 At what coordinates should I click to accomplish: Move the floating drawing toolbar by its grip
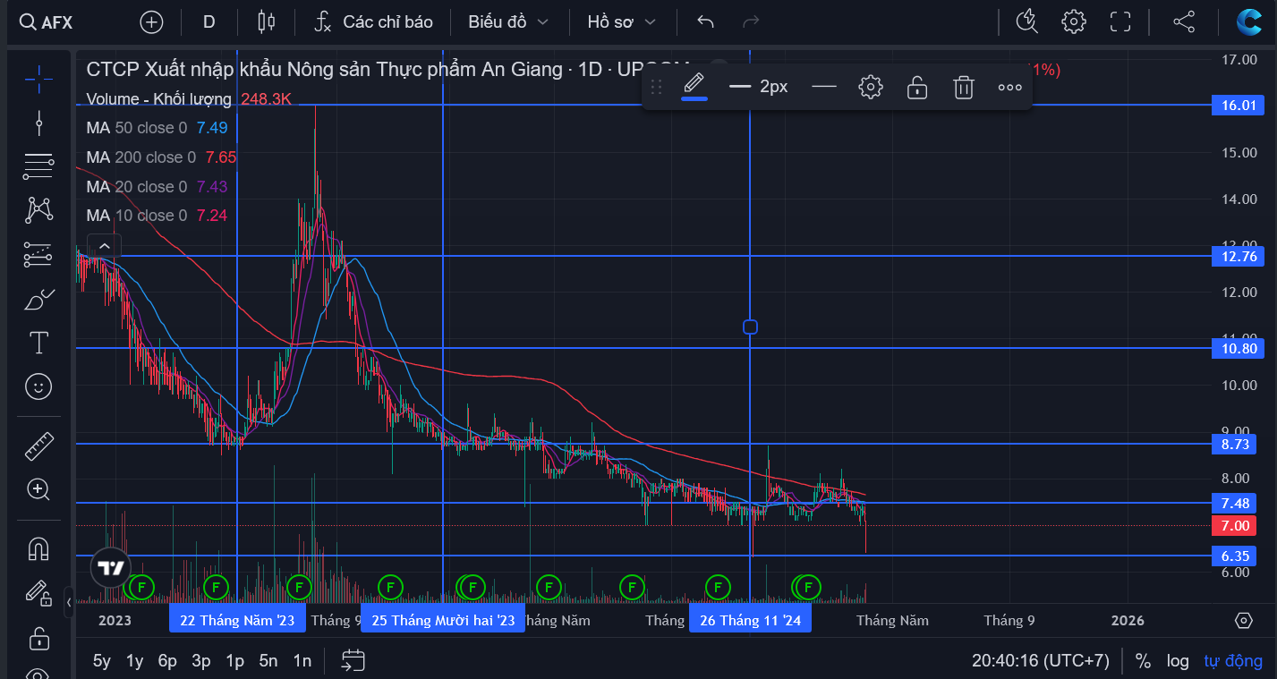(656, 87)
